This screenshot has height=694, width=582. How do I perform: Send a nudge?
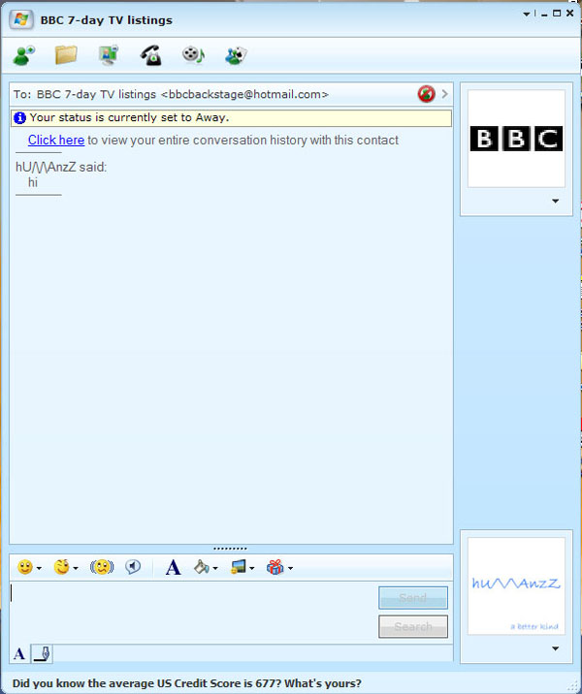coord(102,567)
